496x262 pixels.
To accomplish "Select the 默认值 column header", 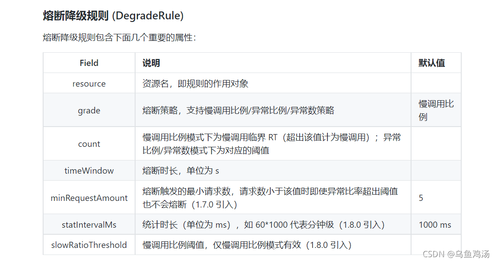I will click(x=432, y=63).
